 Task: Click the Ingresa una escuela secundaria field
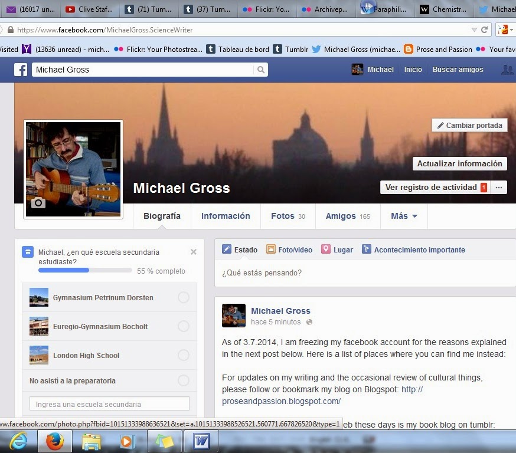click(109, 403)
